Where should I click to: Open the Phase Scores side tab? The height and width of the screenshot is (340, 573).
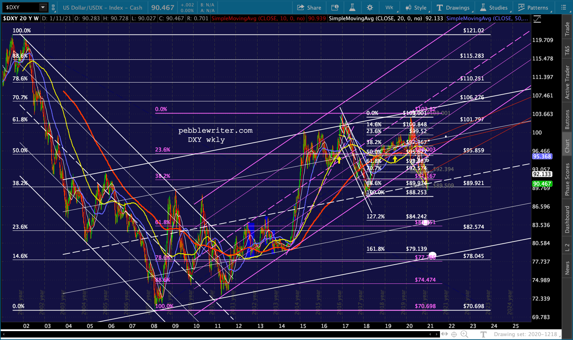click(567, 179)
